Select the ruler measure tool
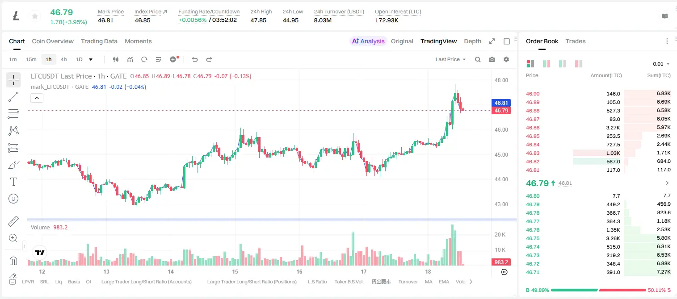677x299 pixels. pyautogui.click(x=13, y=221)
